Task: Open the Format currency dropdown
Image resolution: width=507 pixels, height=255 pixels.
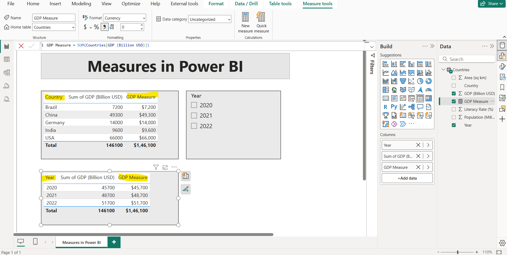Action: pos(144,18)
